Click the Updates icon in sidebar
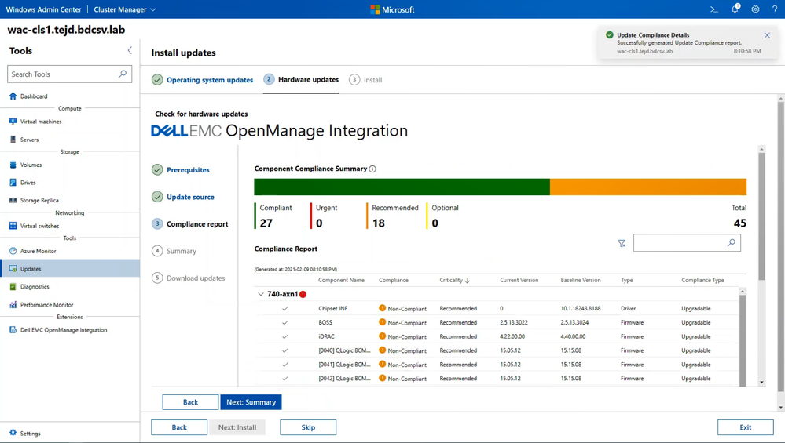785x443 pixels. pyautogui.click(x=13, y=269)
